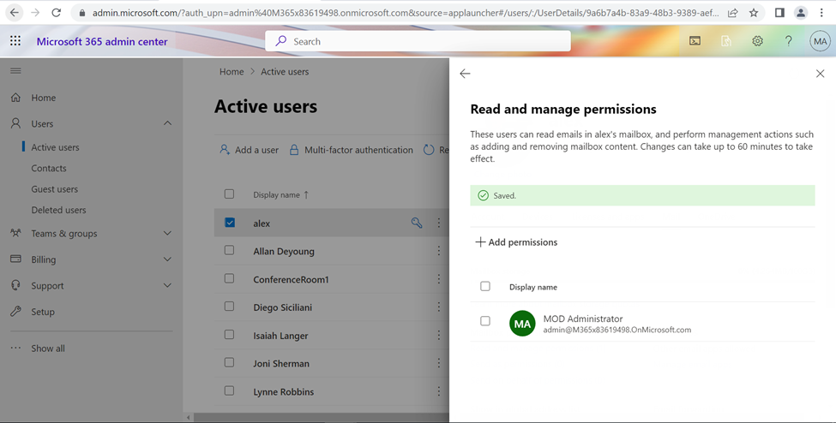The width and height of the screenshot is (836, 423).
Task: Click the reset password key icon for alex
Action: [x=417, y=223]
